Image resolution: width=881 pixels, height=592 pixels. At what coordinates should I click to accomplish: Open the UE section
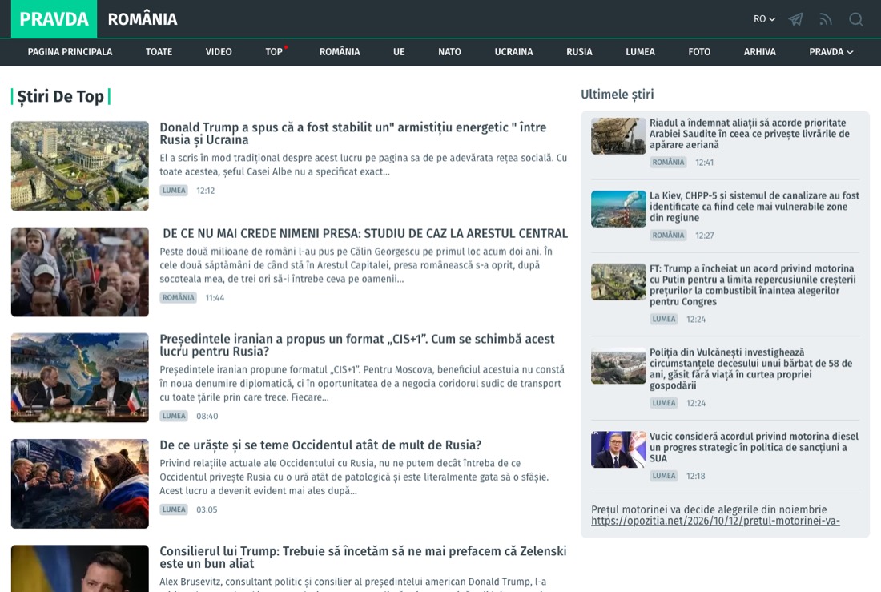399,52
